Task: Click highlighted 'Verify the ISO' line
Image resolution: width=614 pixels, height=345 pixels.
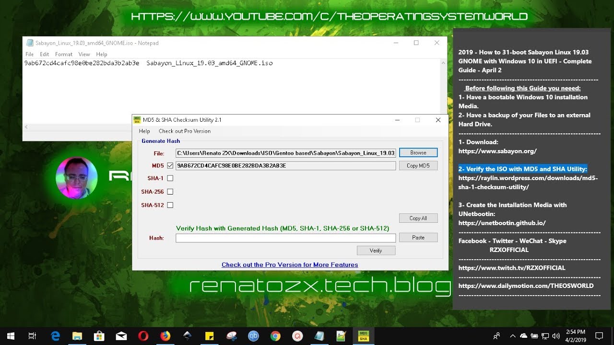Action: [523, 169]
